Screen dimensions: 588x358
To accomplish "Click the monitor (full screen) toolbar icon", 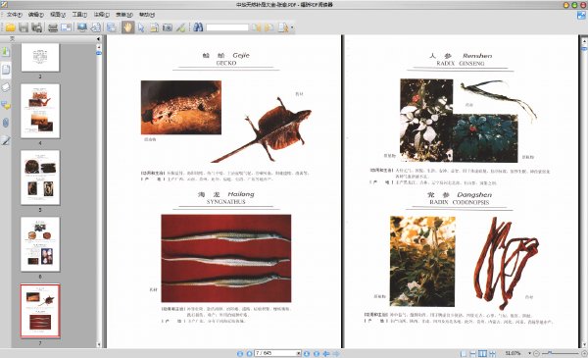I will click(82, 27).
